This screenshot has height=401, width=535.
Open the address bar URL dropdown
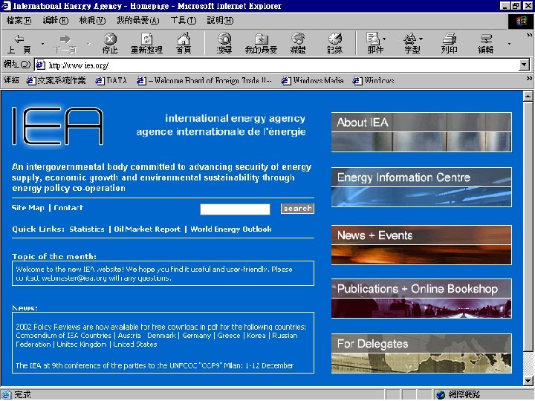(x=524, y=65)
